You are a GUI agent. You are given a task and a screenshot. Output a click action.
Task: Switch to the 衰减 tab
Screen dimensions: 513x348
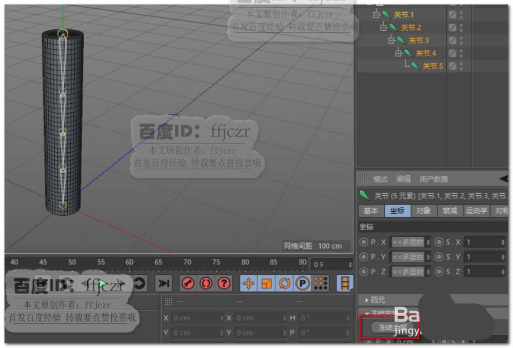point(449,211)
